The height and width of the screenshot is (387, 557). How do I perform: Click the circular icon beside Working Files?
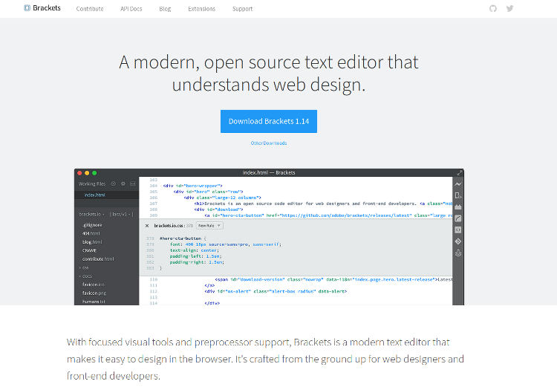(114, 183)
